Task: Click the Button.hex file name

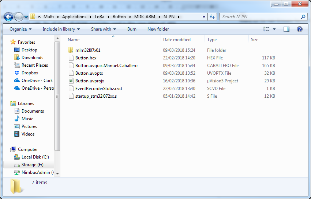Action: click(x=86, y=58)
